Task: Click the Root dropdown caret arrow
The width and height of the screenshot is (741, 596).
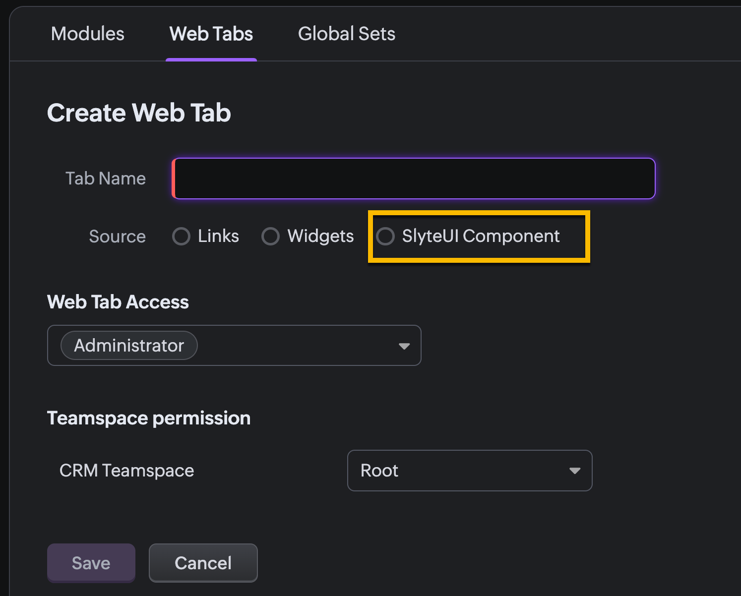Action: (x=575, y=471)
